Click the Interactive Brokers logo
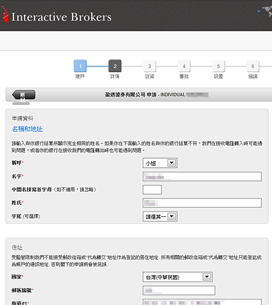This screenshot has width=272, height=305. click(x=56, y=15)
